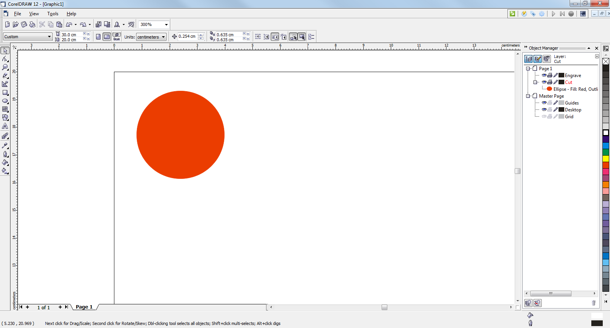Image resolution: width=610 pixels, height=328 pixels.
Task: Click the Print icon
Action: point(32,24)
